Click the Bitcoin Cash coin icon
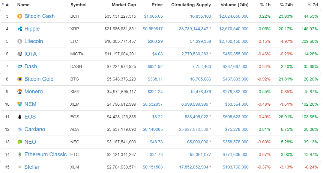This screenshot has width=323, height=173. coord(20,16)
